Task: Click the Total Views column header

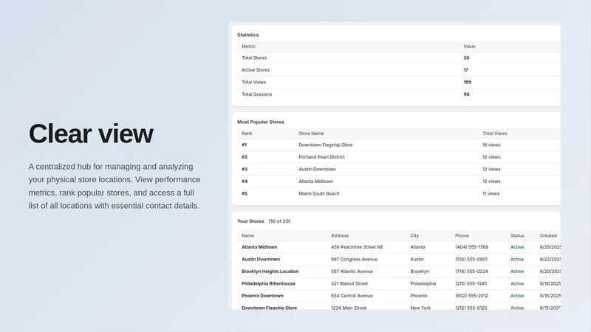Action: click(494, 134)
